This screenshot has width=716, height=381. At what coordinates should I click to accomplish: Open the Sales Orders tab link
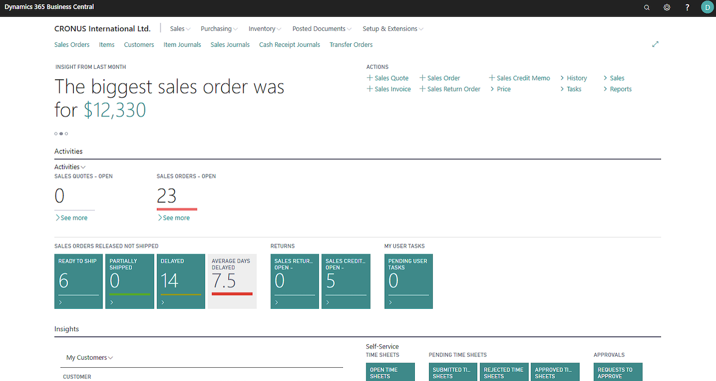pos(72,45)
